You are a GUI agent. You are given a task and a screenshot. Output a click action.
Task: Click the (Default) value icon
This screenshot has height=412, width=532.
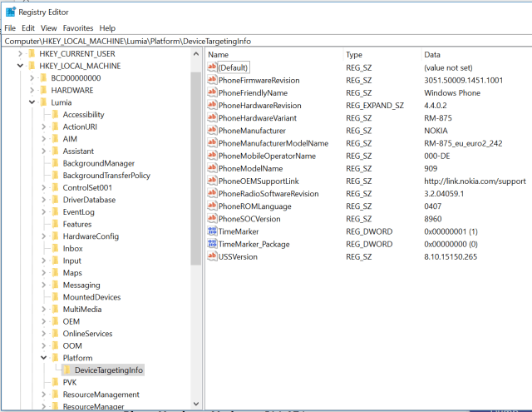click(x=212, y=67)
